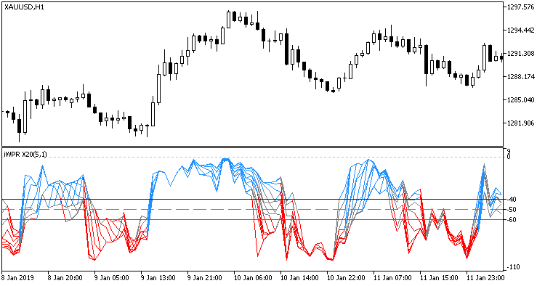Image resolution: width=545 pixels, height=286 pixels.
Task: Click the XAUUSD,H1 chart title label
Action: coord(24,7)
